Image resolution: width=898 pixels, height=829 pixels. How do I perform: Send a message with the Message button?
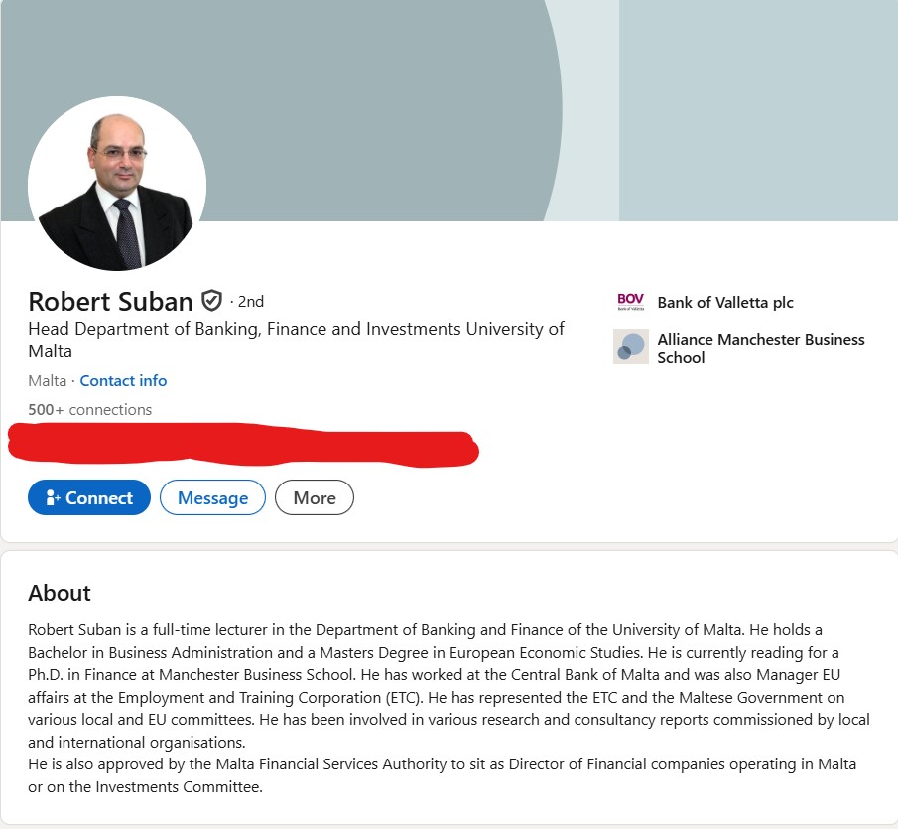(x=212, y=498)
